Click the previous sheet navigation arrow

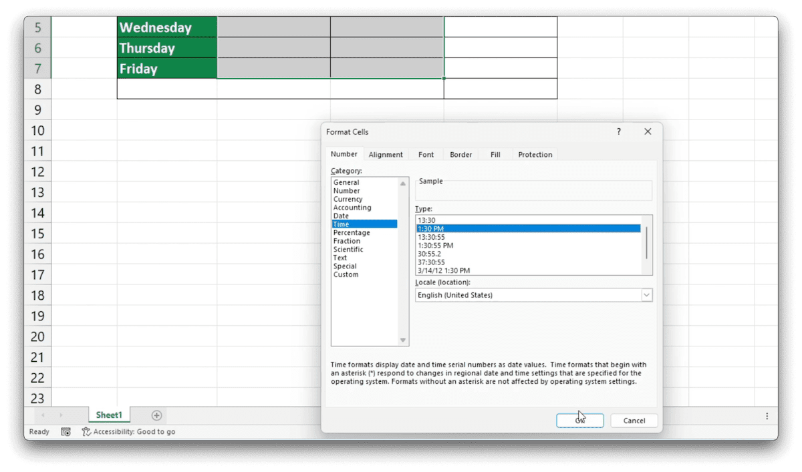(x=43, y=415)
